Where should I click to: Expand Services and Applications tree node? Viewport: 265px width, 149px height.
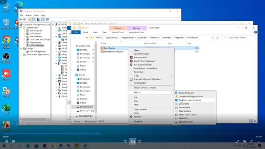click(21, 55)
